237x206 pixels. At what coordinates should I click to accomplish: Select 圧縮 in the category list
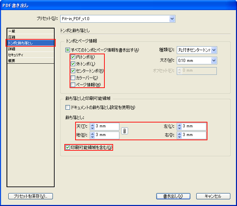[x=12, y=37]
